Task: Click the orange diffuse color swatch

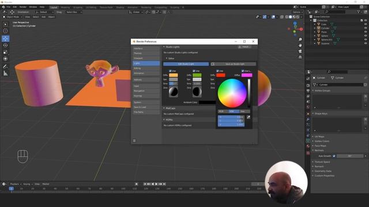Action: click(174, 75)
